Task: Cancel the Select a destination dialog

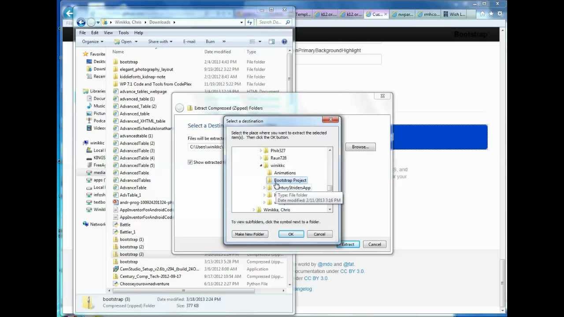Action: [319, 234]
